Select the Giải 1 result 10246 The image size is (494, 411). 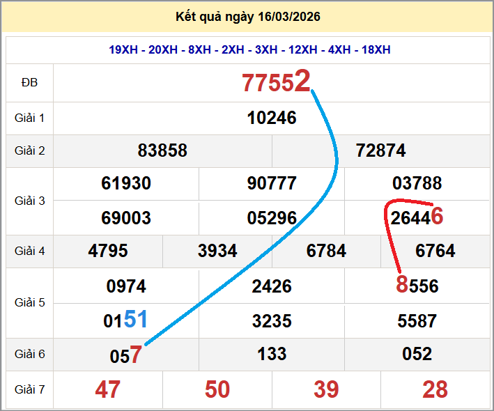pyautogui.click(x=272, y=118)
